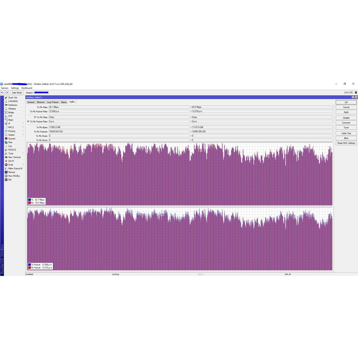Open the Queues menu icon

pos(6,138)
